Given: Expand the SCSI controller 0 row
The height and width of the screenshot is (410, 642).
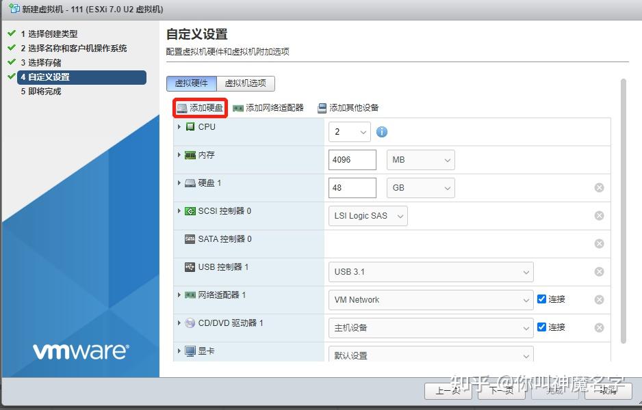Looking at the screenshot, I should (179, 211).
